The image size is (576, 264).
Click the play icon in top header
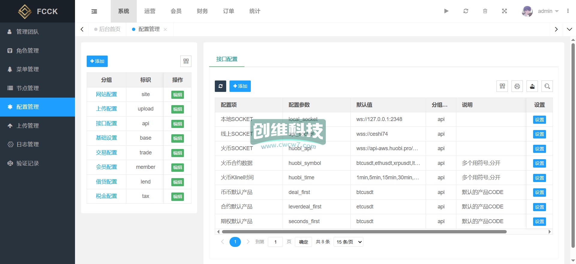(446, 11)
